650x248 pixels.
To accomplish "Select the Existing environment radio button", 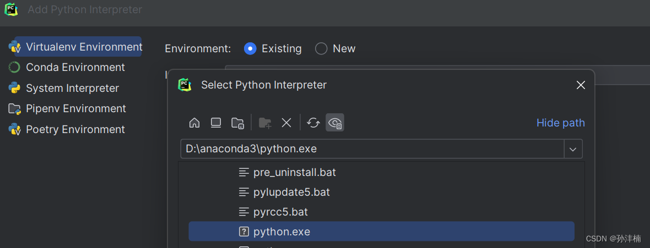I will click(x=250, y=48).
